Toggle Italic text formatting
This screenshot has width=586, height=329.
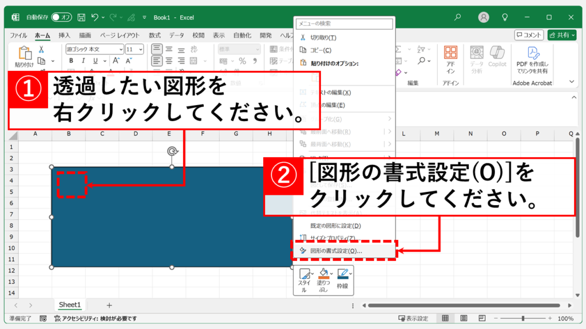[x=82, y=61]
